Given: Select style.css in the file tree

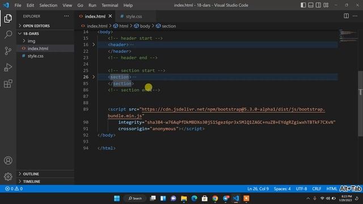Looking at the screenshot, I should 35,56.
